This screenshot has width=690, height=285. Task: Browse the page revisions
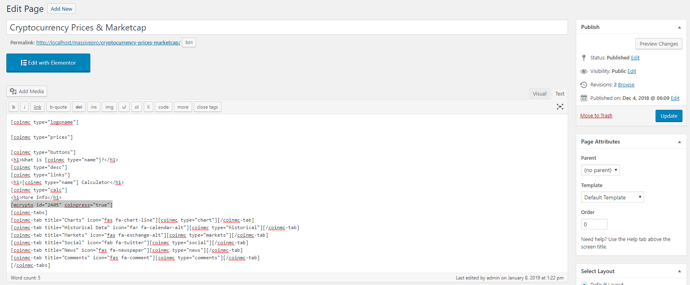(626, 85)
